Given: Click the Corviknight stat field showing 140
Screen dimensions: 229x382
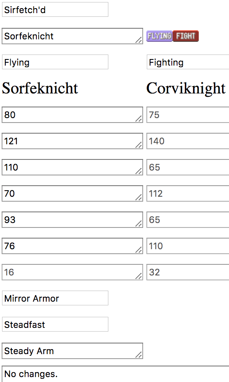Looking at the screenshot, I should [188, 141].
